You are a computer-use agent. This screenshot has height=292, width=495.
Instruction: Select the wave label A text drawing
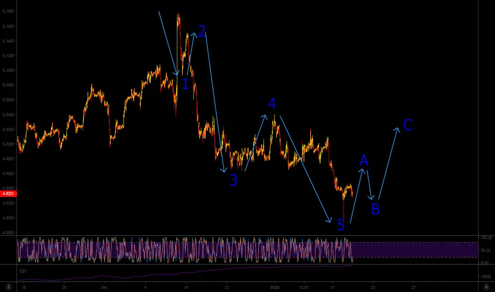(x=364, y=161)
